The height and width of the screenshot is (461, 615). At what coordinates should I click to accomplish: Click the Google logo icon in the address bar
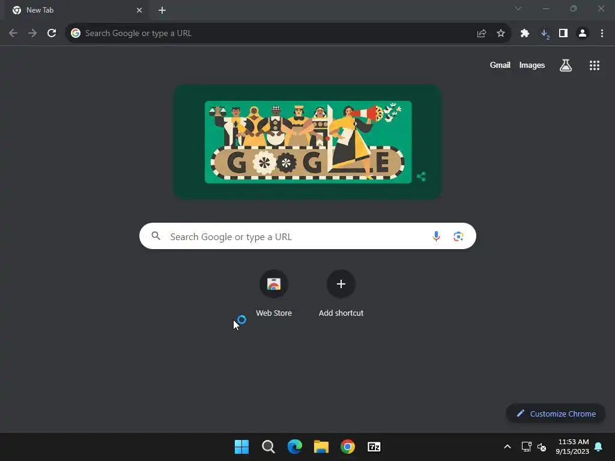76,34
